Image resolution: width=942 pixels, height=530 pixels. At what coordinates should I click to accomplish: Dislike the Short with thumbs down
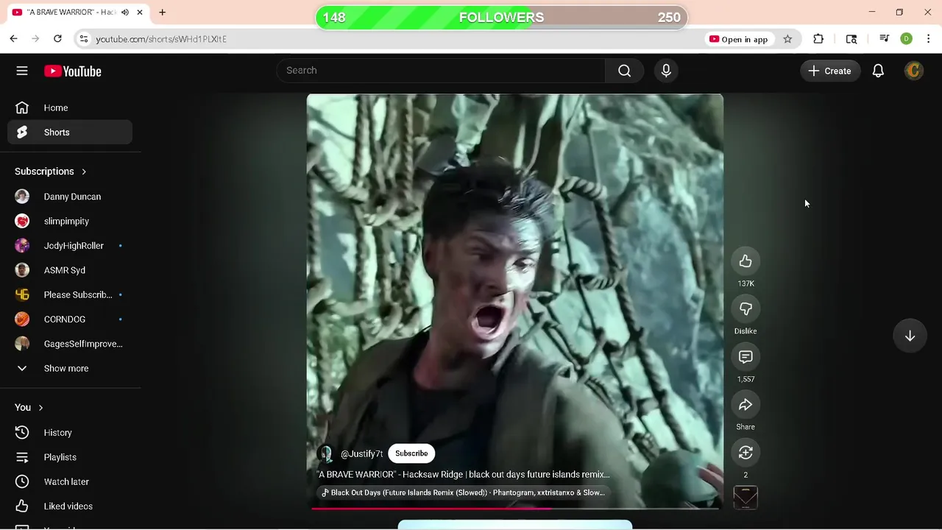(746, 309)
